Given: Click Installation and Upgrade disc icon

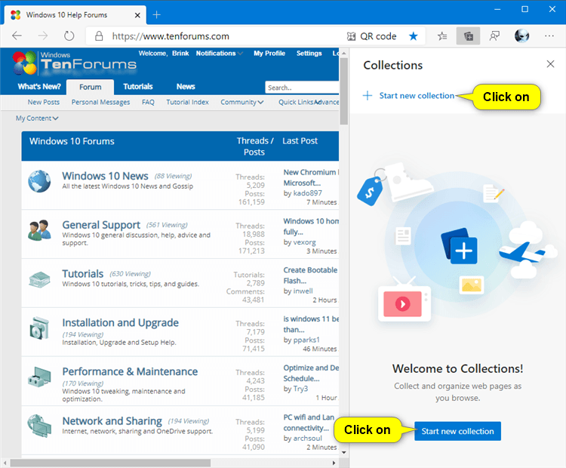Looking at the screenshot, I should (39, 328).
